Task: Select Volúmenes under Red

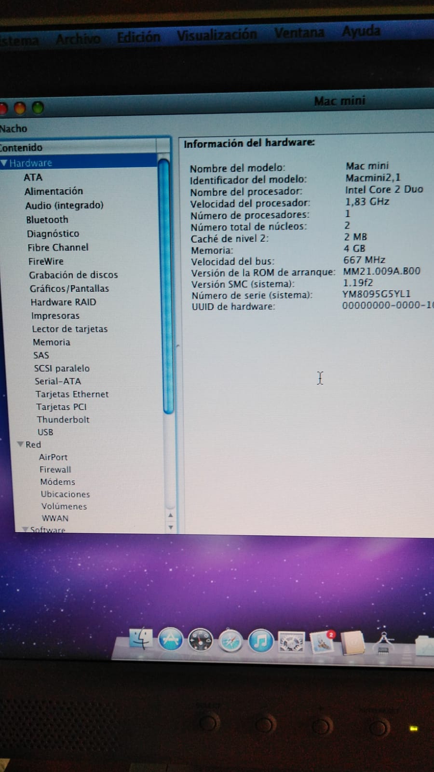Action: pos(64,506)
